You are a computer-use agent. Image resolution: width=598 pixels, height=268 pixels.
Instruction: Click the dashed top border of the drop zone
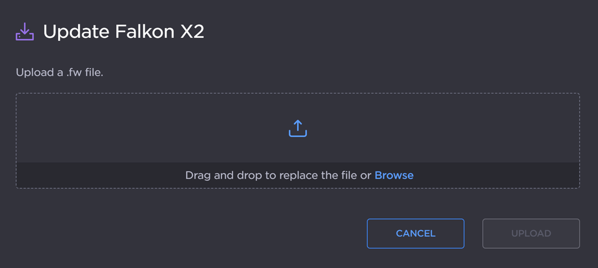(298, 93)
